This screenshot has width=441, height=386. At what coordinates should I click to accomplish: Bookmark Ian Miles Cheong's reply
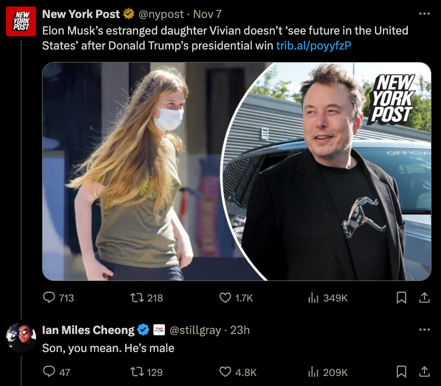(x=401, y=372)
